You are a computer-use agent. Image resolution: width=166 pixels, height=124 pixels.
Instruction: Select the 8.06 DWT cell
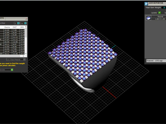(16, 46)
